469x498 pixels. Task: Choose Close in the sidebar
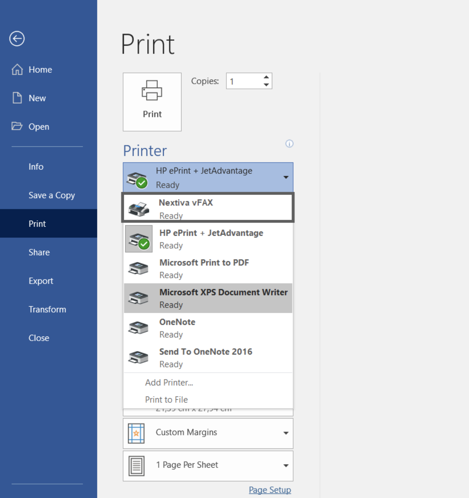pos(49,338)
